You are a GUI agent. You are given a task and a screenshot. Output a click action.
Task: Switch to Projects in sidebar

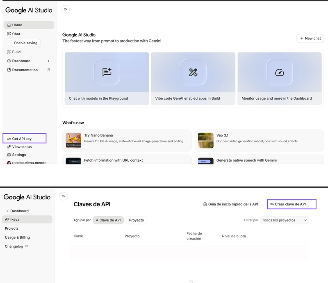(12, 228)
